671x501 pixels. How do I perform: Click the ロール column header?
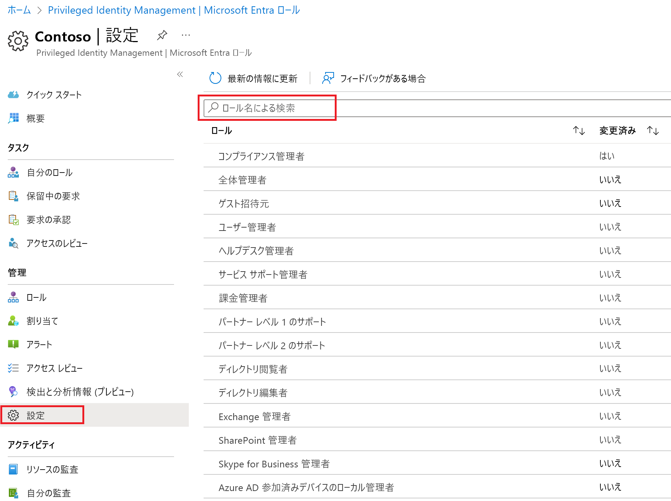222,130
